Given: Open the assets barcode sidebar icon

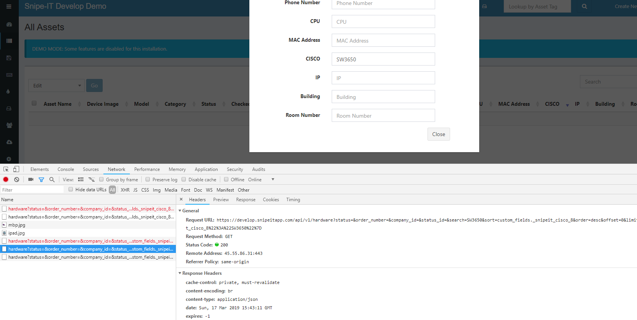Looking at the screenshot, I should [x=9, y=41].
